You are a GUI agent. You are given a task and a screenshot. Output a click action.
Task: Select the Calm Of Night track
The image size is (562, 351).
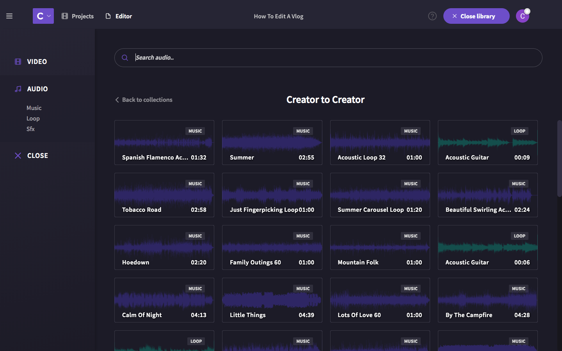[164, 300]
